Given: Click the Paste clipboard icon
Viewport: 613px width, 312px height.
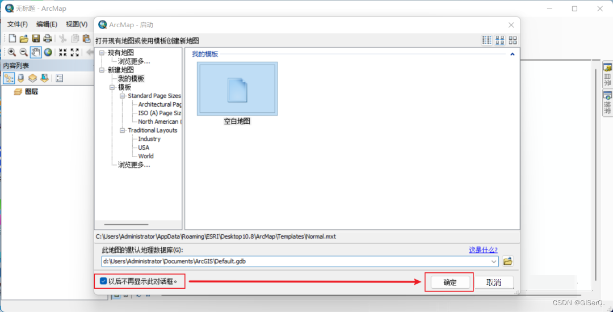Looking at the screenshot, I should pyautogui.click(x=87, y=38).
